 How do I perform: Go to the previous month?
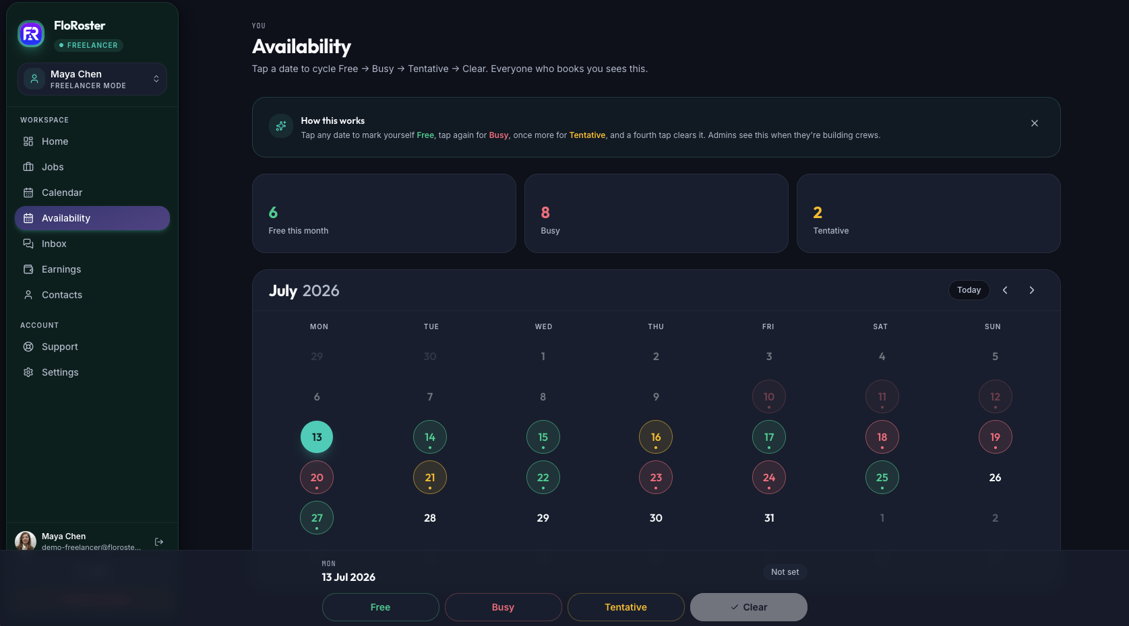pyautogui.click(x=1005, y=290)
